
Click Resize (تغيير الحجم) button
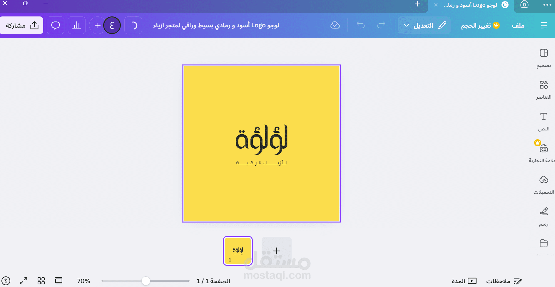tap(480, 26)
